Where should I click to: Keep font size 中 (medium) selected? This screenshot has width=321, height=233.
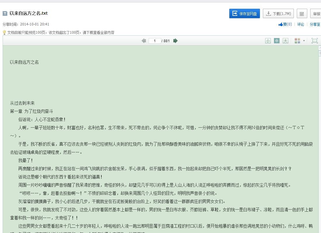click(277, 41)
